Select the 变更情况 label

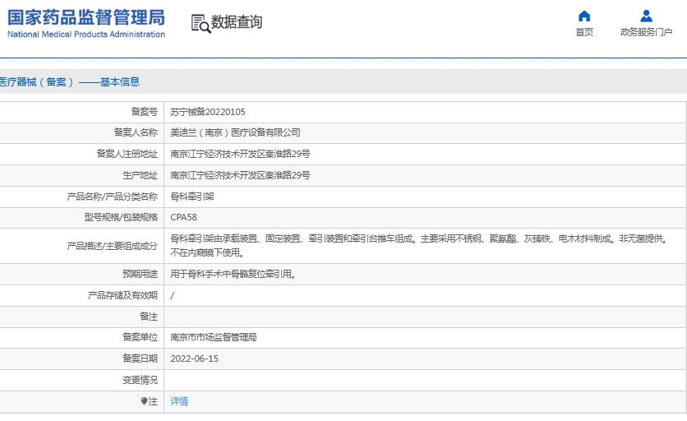click(x=140, y=380)
